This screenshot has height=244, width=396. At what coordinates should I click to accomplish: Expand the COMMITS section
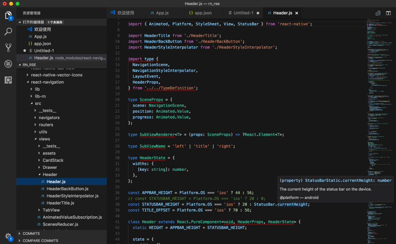pyautogui.click(x=31, y=233)
